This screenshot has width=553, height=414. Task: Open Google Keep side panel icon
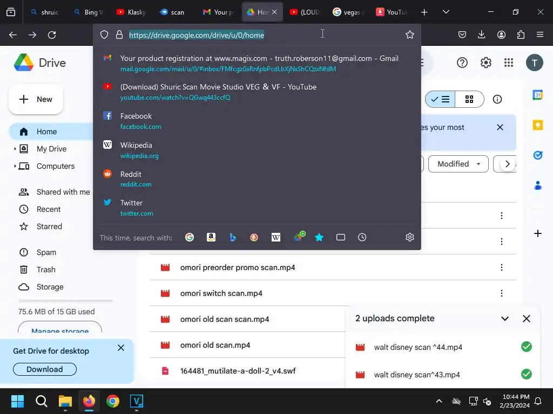point(537,125)
